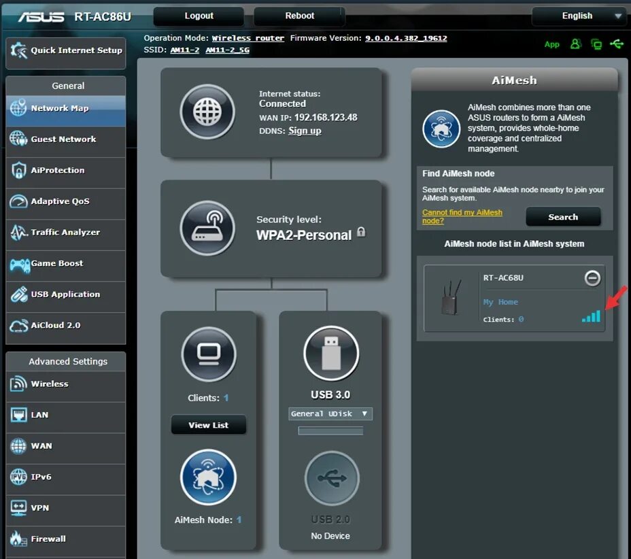Image resolution: width=631 pixels, height=559 pixels.
Task: Click the network clients status icon
Action: (x=596, y=44)
